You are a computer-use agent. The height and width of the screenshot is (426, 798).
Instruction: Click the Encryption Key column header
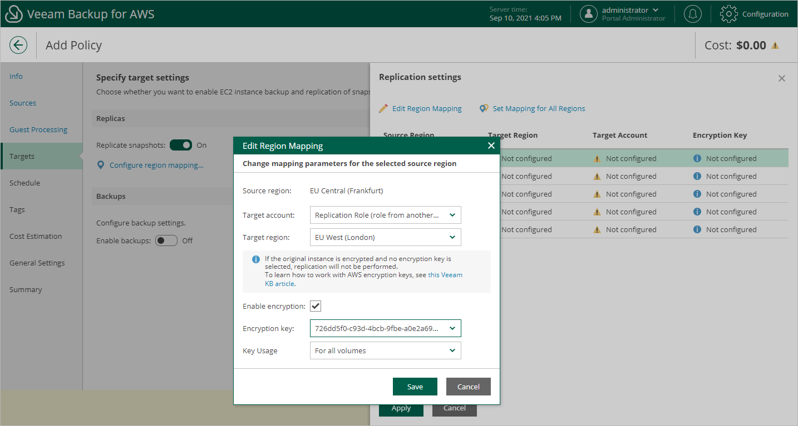coord(720,135)
